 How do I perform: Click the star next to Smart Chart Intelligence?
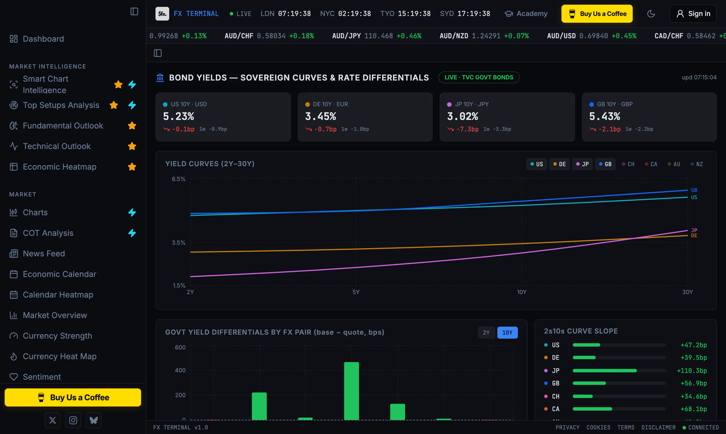tap(118, 85)
